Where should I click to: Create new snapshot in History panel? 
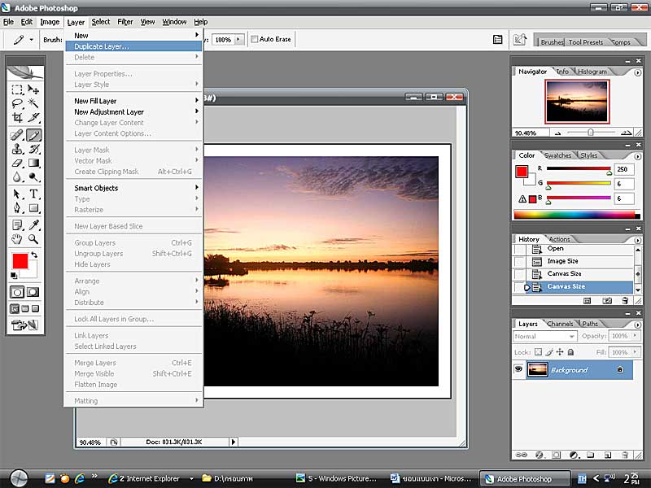(x=606, y=301)
